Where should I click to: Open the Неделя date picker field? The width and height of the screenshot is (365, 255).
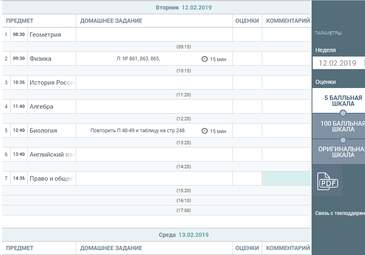pyautogui.click(x=338, y=63)
